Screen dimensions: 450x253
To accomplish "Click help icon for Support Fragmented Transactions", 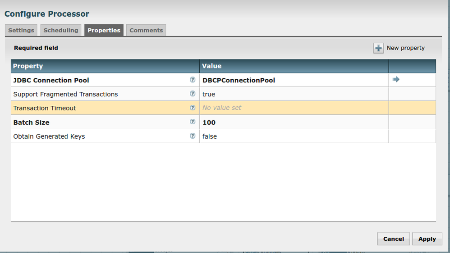I will click(x=193, y=94).
